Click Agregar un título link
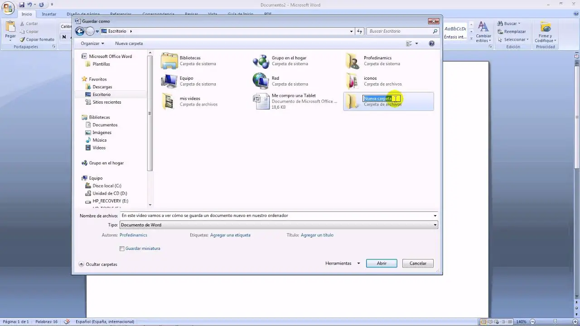 pos(317,235)
